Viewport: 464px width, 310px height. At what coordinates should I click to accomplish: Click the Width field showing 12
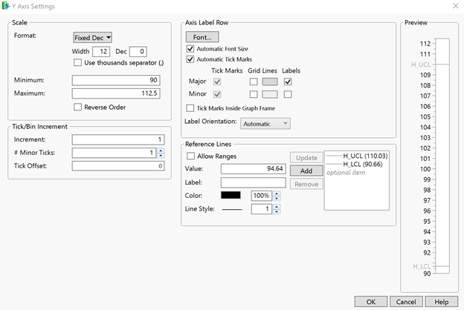pos(101,51)
